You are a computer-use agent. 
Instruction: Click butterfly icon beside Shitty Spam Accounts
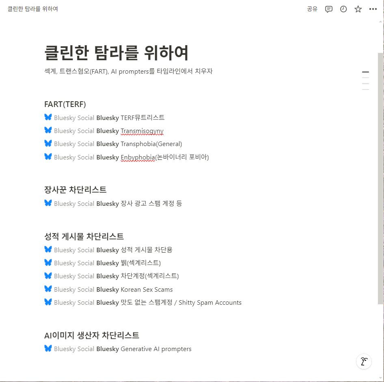point(48,302)
